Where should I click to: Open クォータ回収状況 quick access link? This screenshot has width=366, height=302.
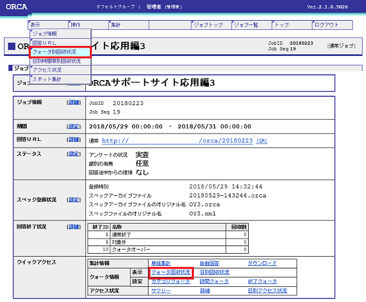pyautogui.click(x=170, y=272)
